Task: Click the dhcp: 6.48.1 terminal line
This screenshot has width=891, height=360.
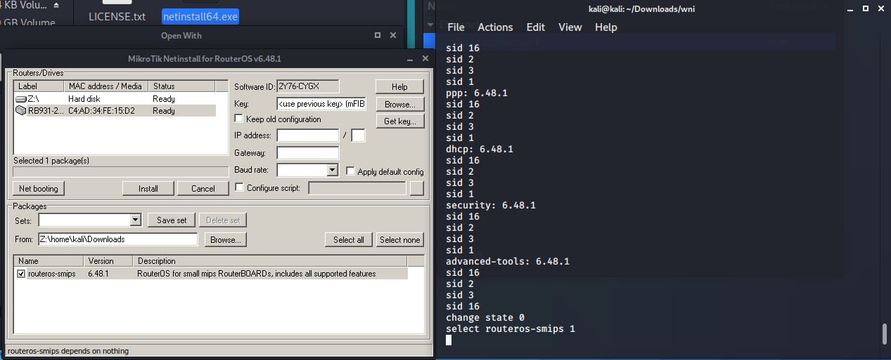Action: click(x=480, y=149)
